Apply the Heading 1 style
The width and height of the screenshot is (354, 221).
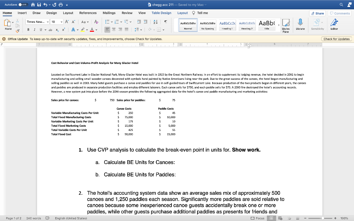click(227, 25)
